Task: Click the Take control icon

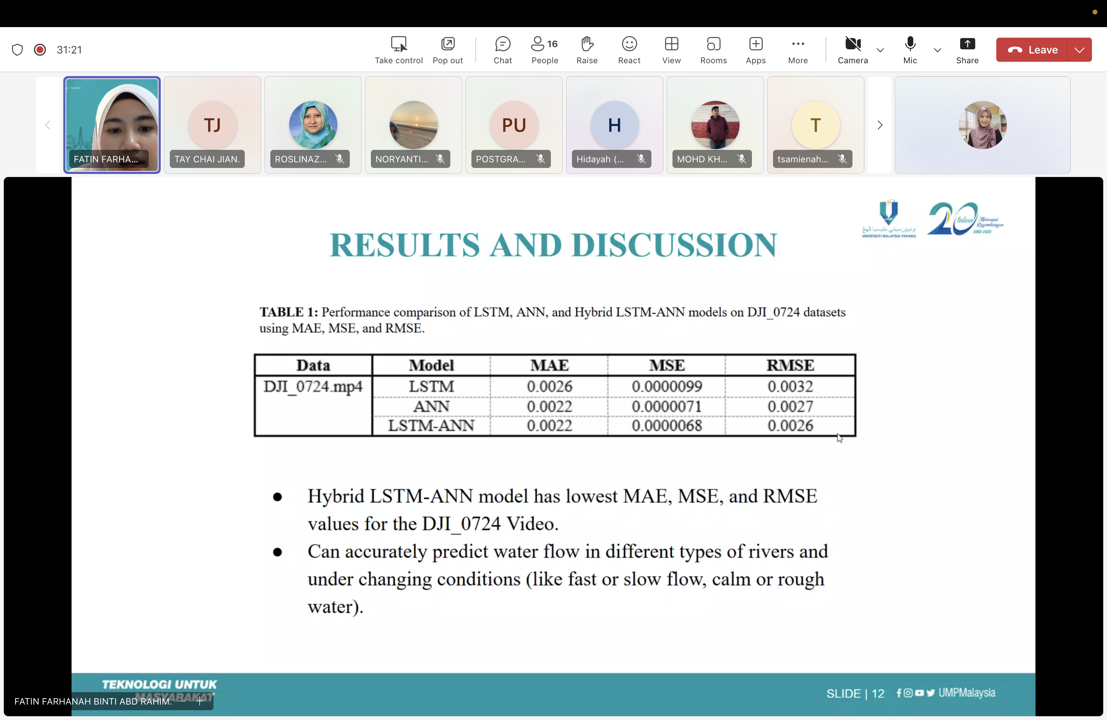Action: point(399,44)
